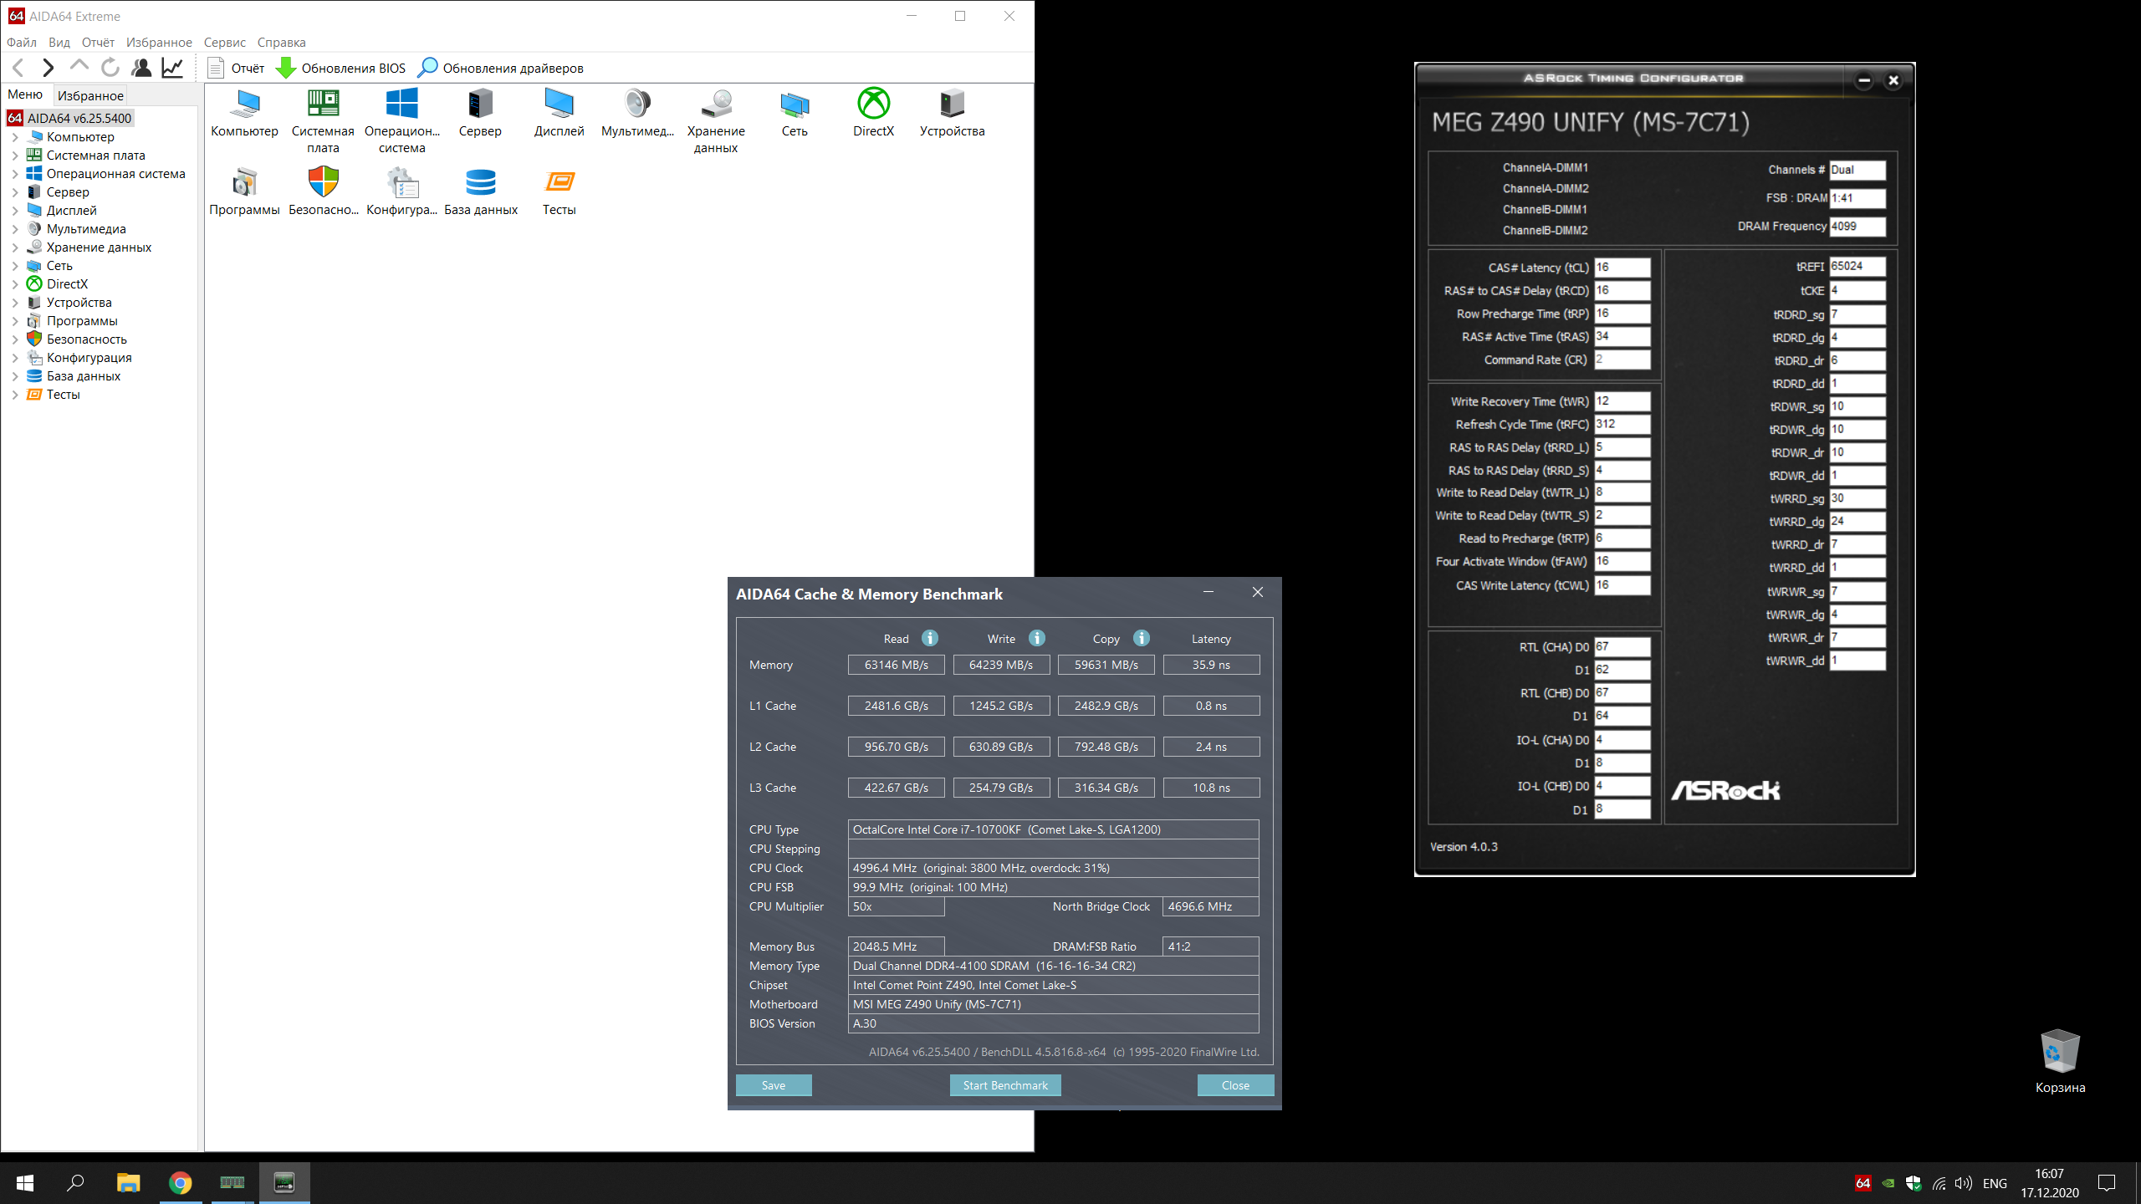Click the tREFI value field

tap(1857, 267)
